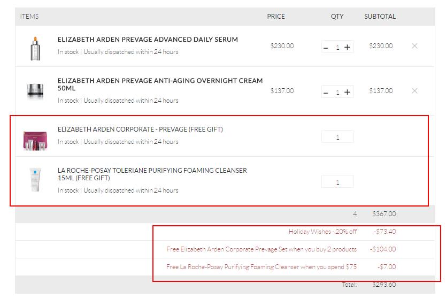Select the -$7.00 discount amount
The width and height of the screenshot is (446, 298).
click(387, 267)
